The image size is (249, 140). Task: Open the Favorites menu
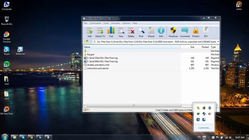coord(116,23)
